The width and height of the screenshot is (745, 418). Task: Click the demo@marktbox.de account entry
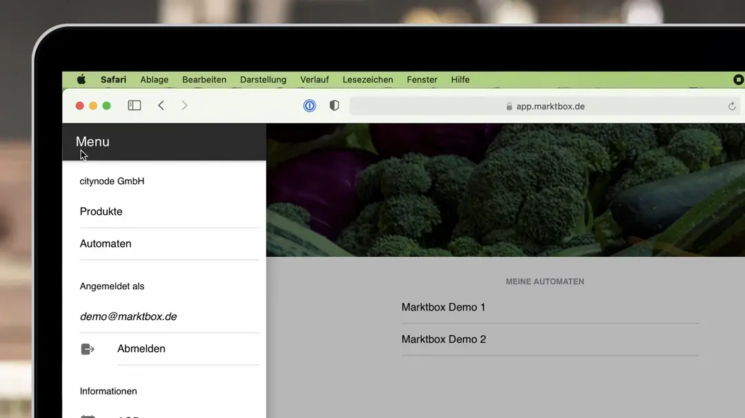tap(128, 317)
